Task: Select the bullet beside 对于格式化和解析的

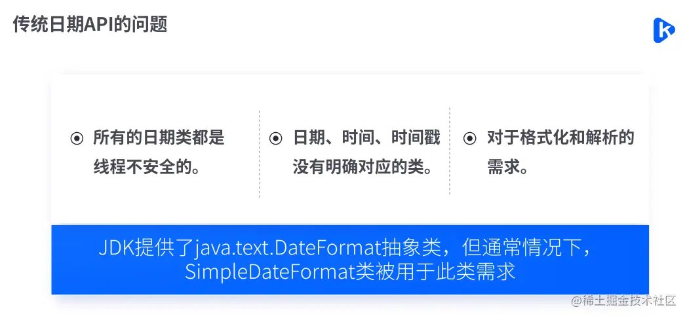Action: [469, 139]
